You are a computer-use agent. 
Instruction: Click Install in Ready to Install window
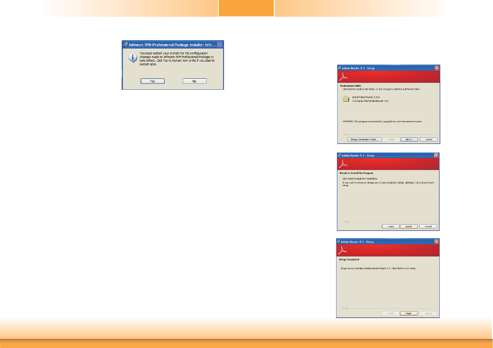[x=409, y=227]
